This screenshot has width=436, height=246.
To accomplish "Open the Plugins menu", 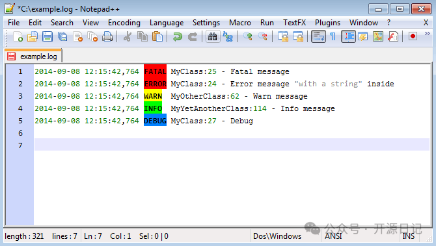I will click(x=327, y=23).
